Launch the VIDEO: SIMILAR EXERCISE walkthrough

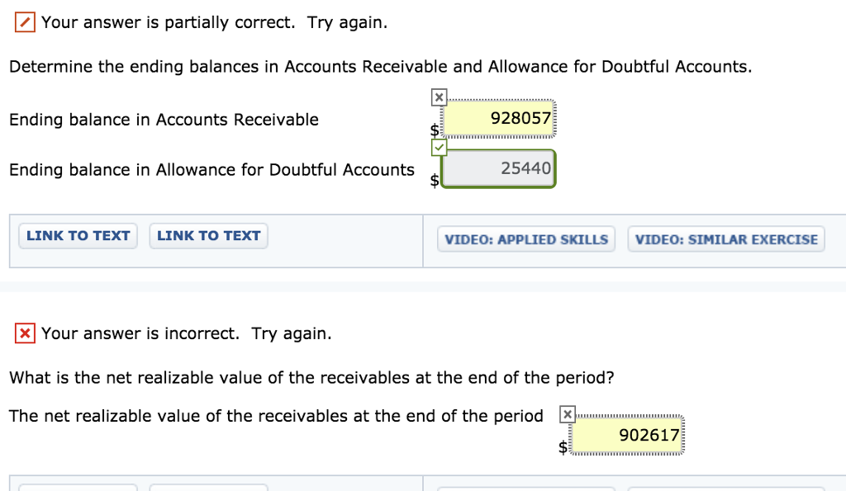pyautogui.click(x=725, y=238)
